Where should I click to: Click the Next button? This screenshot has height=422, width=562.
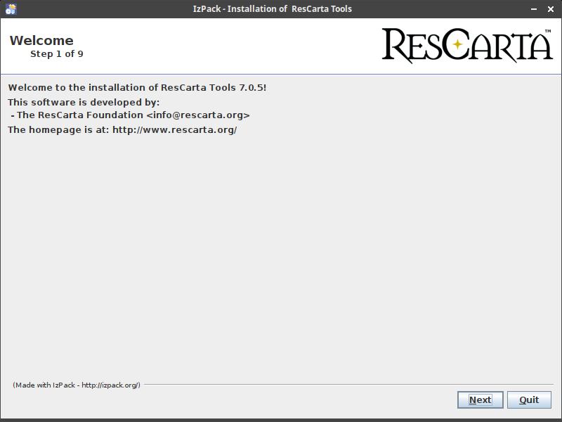pyautogui.click(x=481, y=399)
